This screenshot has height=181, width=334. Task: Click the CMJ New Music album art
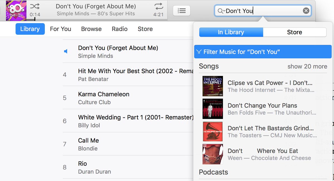213,131
